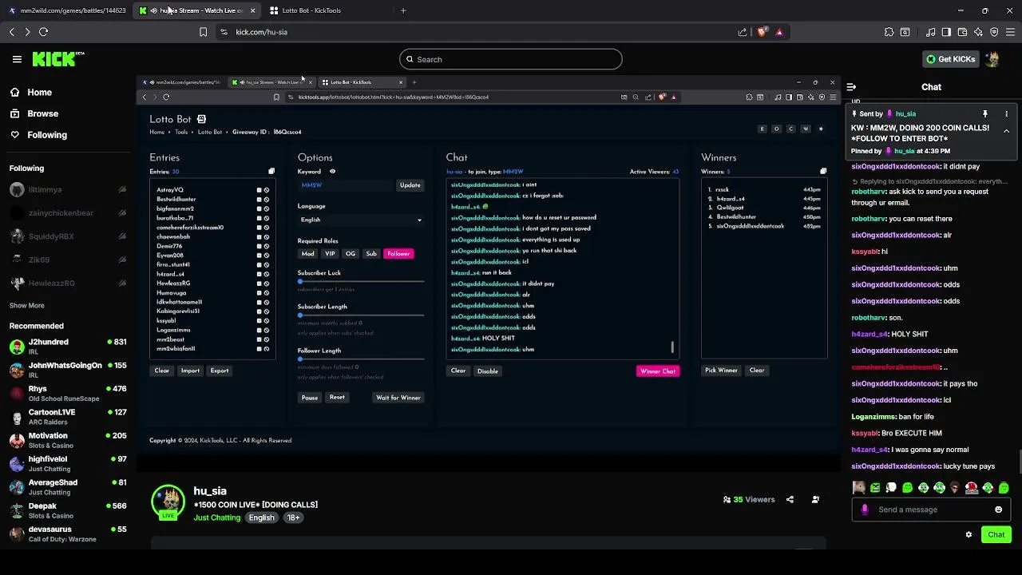
Task: Tick the checkbox beside entry AstrayVQ
Action: 259,190
